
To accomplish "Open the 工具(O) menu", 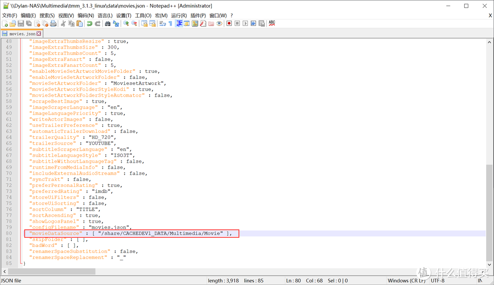I will coord(143,16).
